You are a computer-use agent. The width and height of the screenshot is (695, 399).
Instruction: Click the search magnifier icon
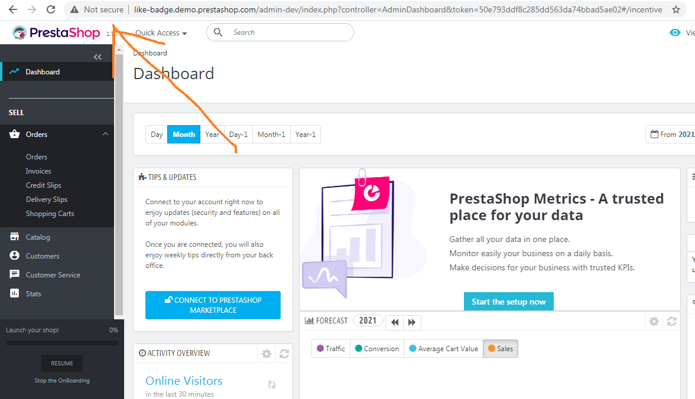click(x=218, y=32)
